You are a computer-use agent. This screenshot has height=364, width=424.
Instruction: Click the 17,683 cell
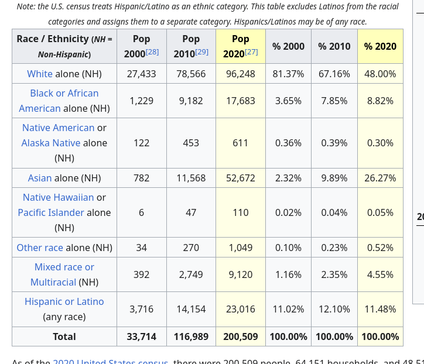[x=241, y=101]
